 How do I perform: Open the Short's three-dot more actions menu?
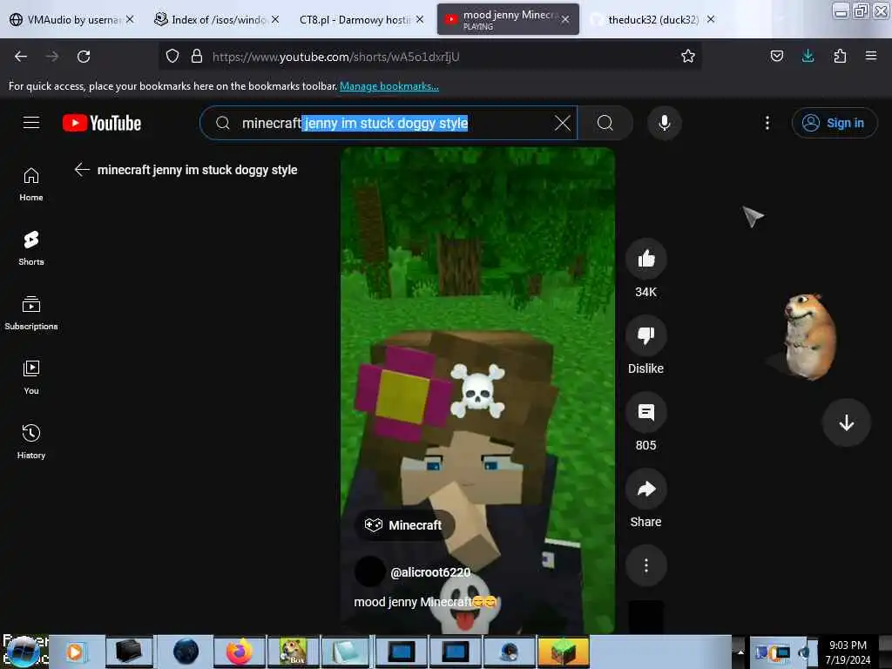click(645, 565)
